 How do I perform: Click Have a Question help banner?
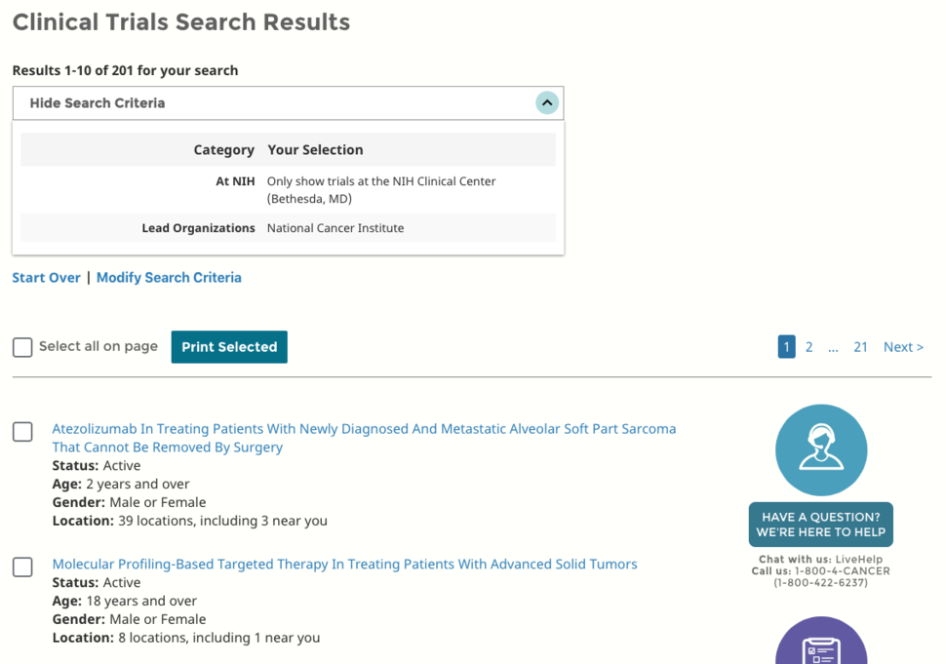pos(820,525)
